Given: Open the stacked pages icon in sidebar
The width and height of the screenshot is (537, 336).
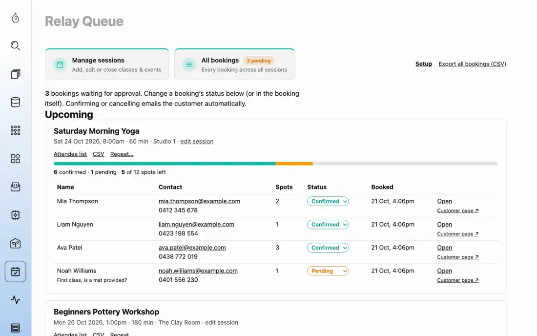Looking at the screenshot, I should pos(16,74).
